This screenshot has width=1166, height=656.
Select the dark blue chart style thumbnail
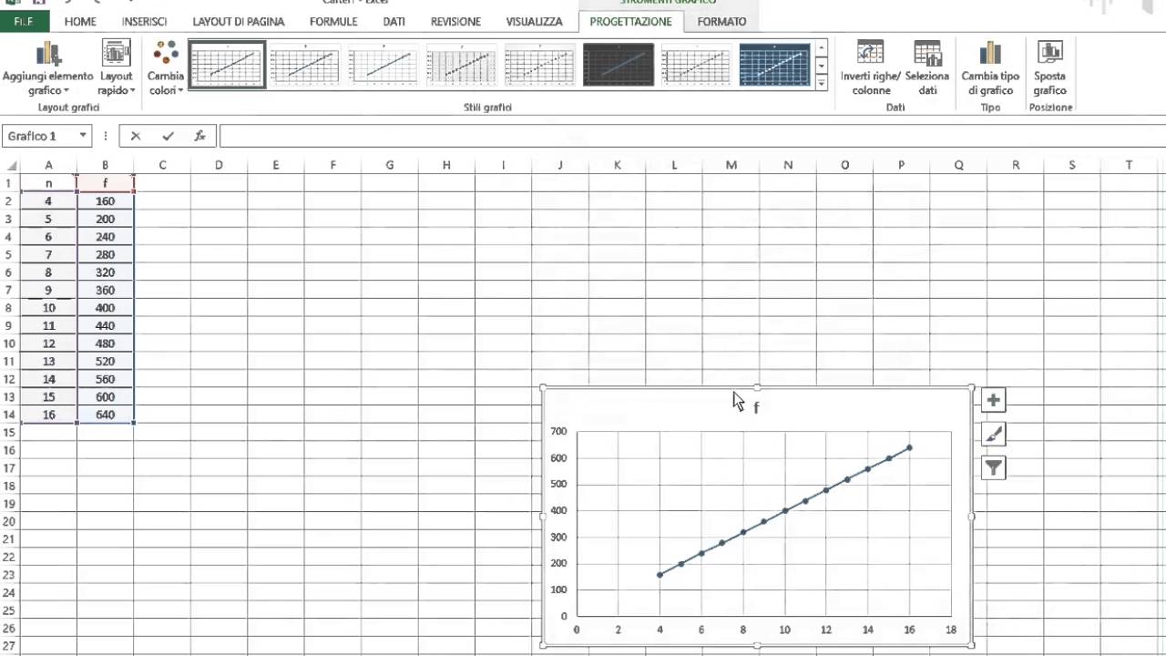point(775,65)
